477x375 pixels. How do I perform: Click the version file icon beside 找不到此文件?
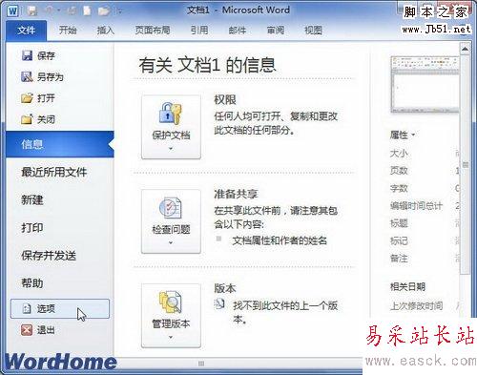pos(219,304)
